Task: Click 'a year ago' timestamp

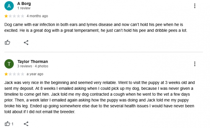Action: (x=35, y=74)
